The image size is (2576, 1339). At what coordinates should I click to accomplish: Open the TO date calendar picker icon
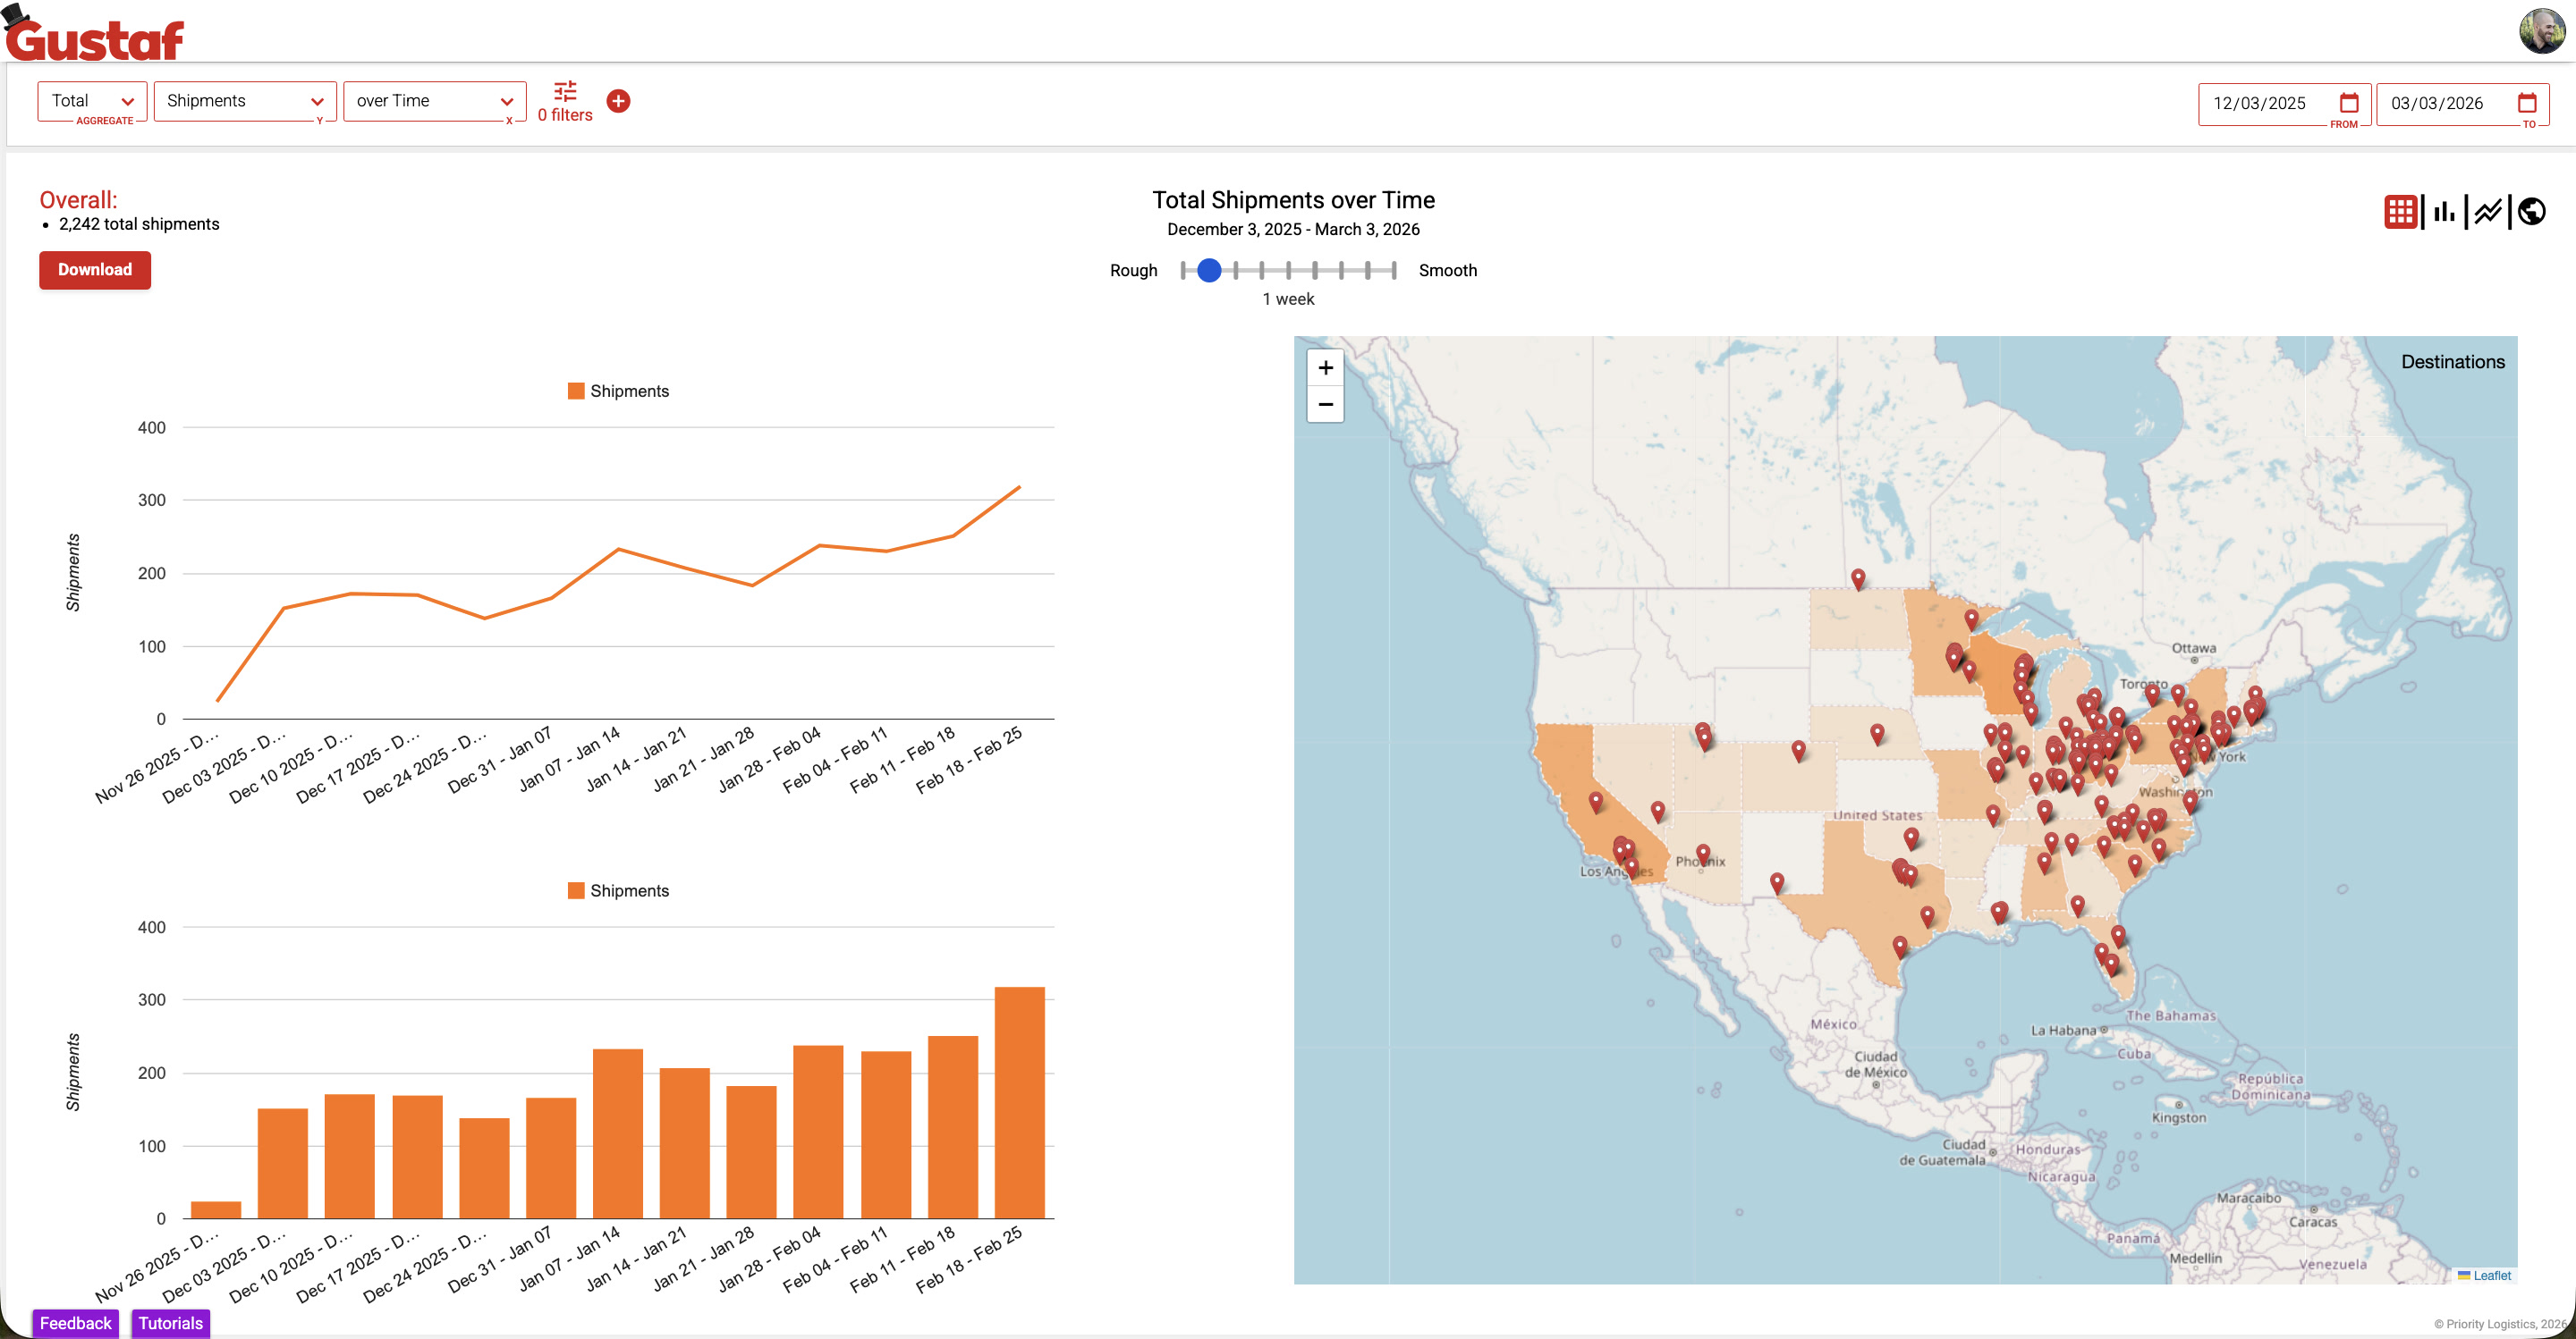coord(2527,103)
